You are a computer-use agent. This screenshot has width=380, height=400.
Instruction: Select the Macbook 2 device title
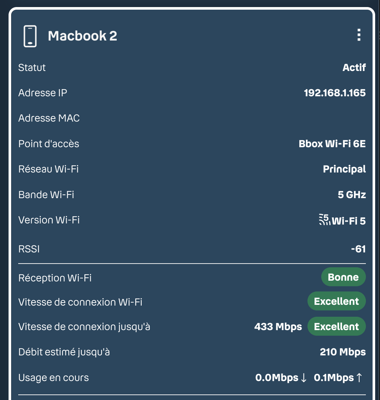pos(83,36)
